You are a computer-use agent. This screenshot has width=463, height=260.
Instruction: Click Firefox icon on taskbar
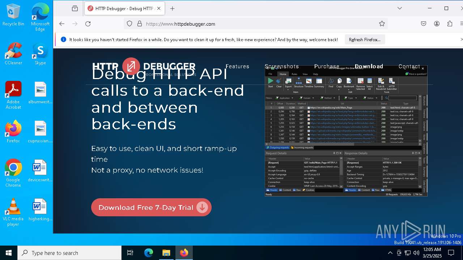[x=184, y=253]
